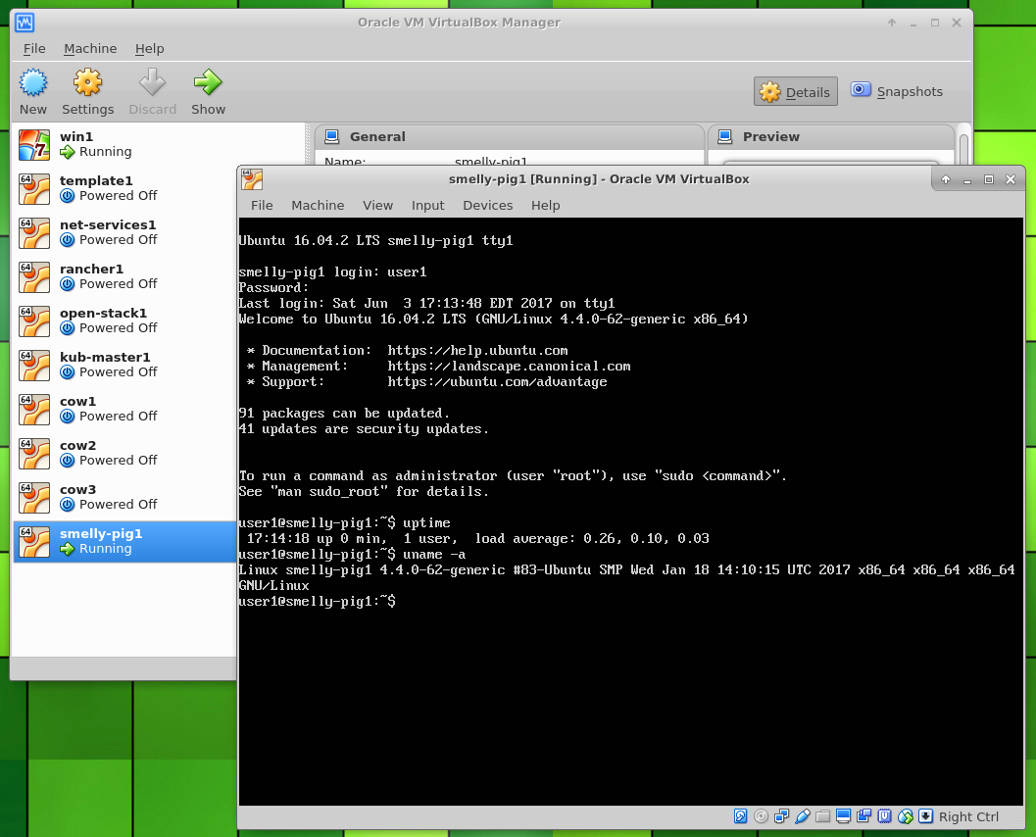Click the Manager details pane scrollbar
Image resolution: width=1036 pixels, height=837 pixels.
point(964,149)
